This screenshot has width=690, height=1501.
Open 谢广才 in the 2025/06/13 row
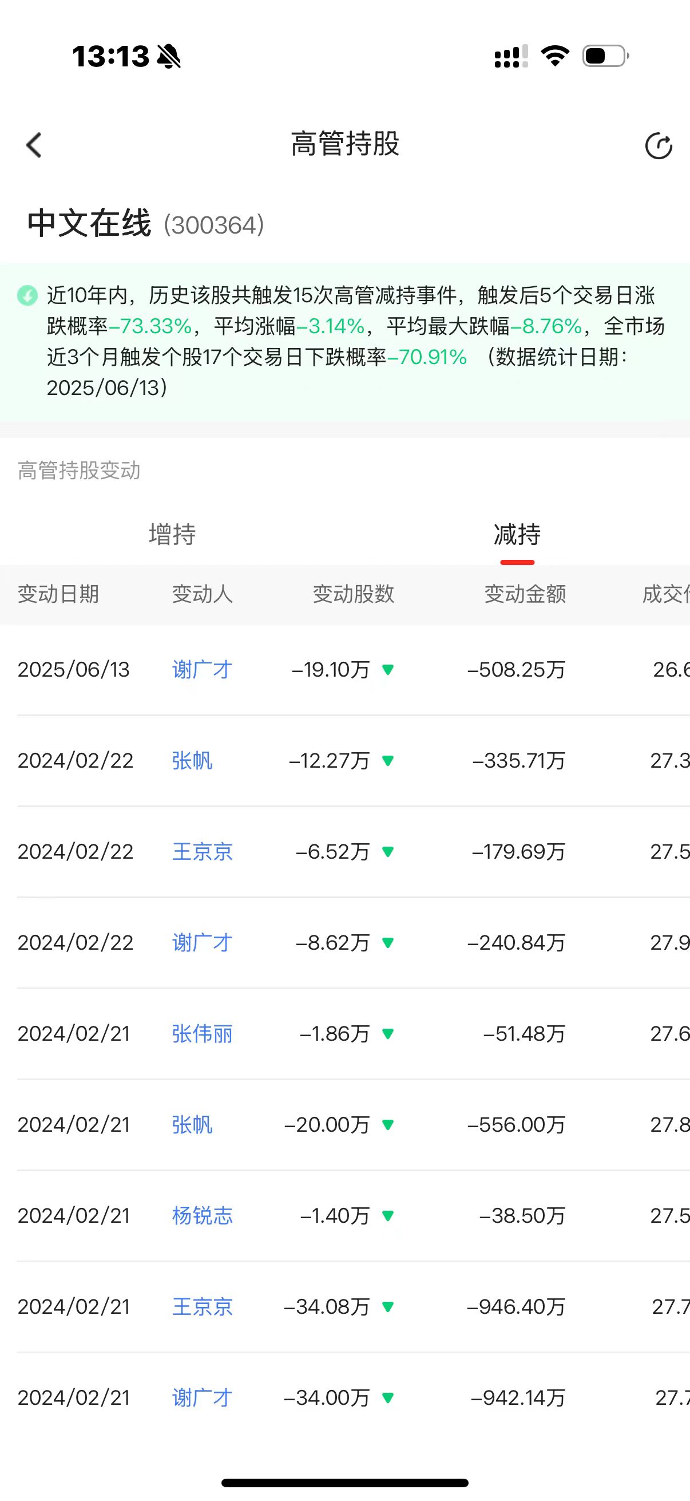coord(203,670)
